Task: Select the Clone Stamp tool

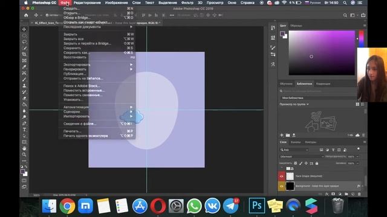Action: pos(24,86)
